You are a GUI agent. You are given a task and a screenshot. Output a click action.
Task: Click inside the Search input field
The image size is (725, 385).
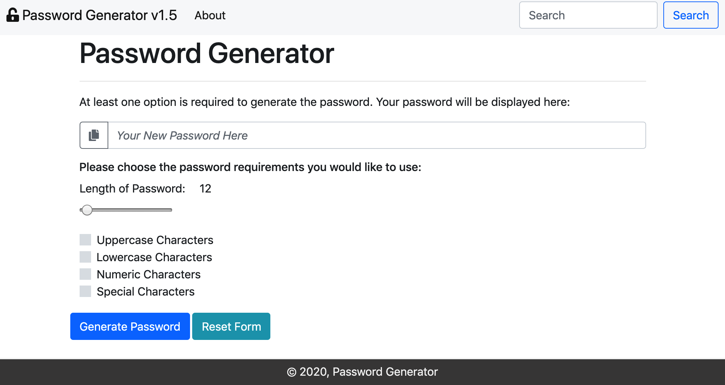click(x=588, y=15)
